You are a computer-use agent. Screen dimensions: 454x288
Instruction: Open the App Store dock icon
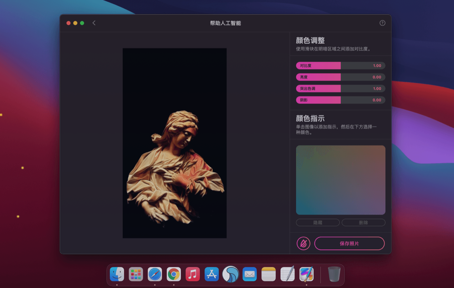click(212, 274)
